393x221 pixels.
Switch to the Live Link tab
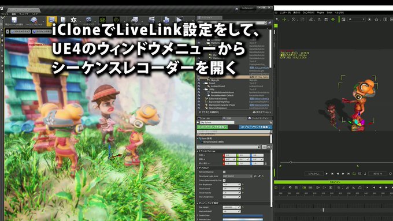point(206,118)
